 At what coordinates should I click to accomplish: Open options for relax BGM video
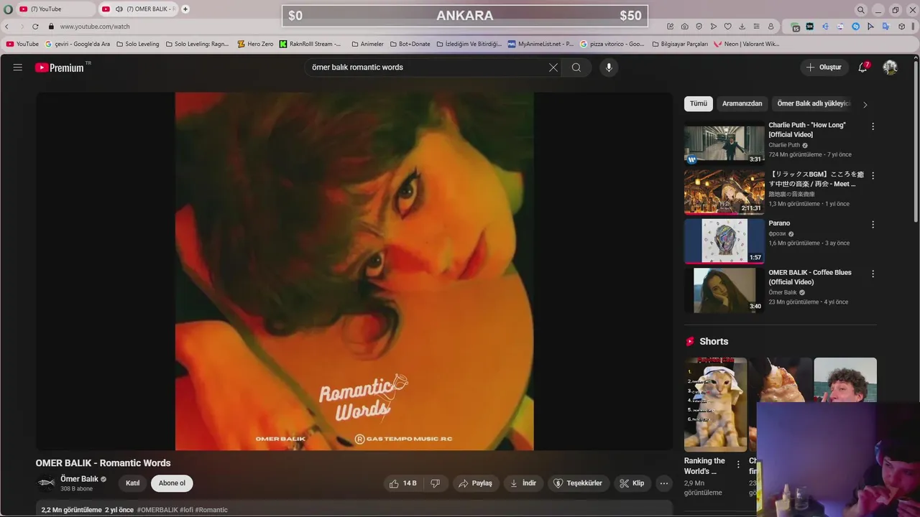click(x=873, y=175)
